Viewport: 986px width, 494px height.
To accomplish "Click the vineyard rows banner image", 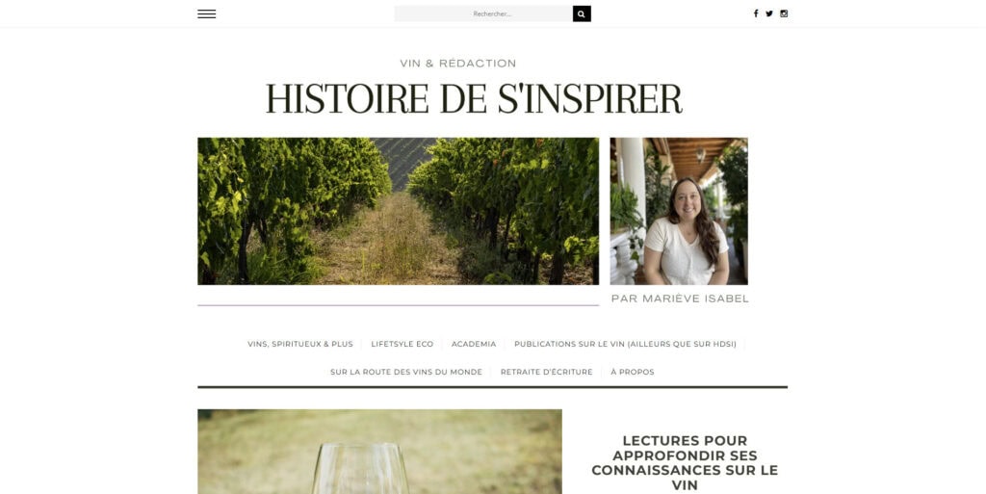I will pyautogui.click(x=398, y=211).
